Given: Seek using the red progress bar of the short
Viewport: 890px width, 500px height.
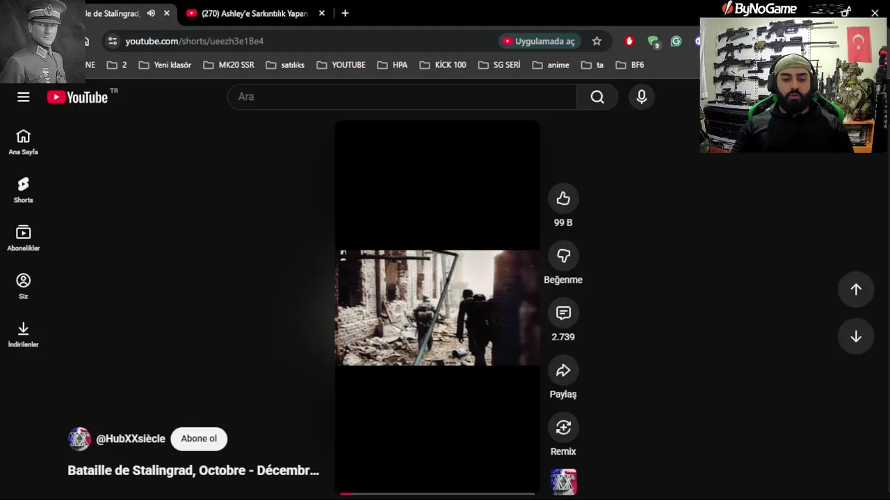Looking at the screenshot, I should point(437,494).
